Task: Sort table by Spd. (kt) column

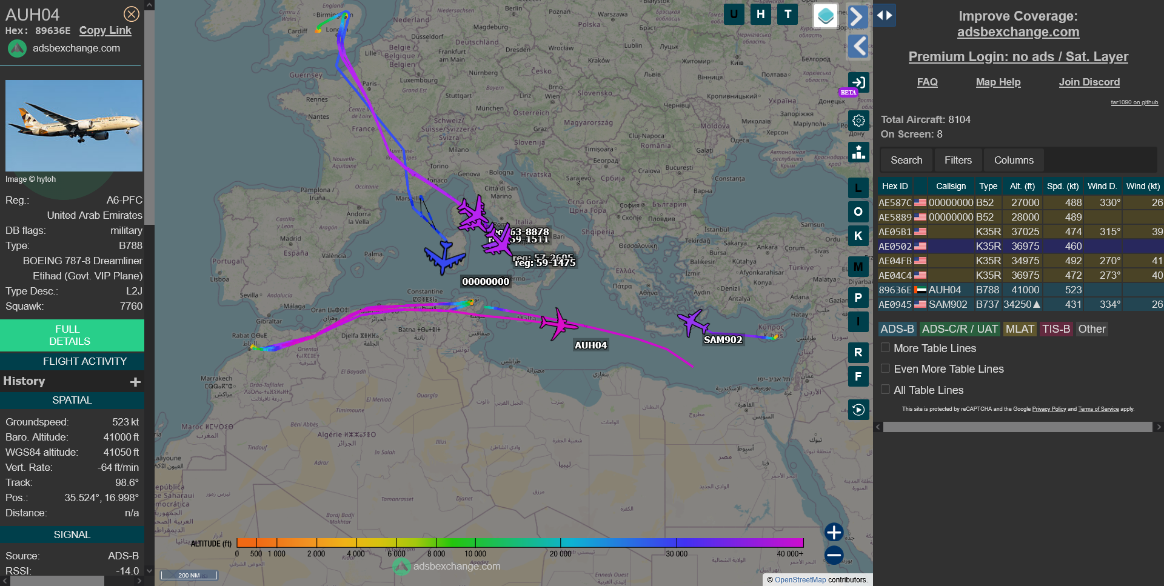Action: click(x=1063, y=186)
